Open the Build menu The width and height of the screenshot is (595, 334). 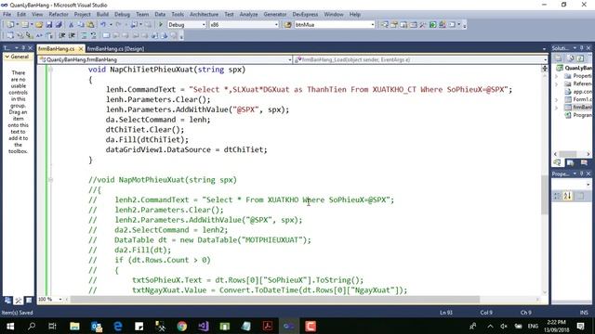[x=102, y=15]
